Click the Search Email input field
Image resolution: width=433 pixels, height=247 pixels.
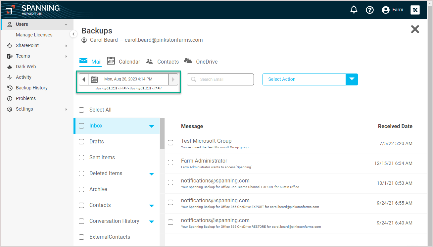click(x=220, y=79)
